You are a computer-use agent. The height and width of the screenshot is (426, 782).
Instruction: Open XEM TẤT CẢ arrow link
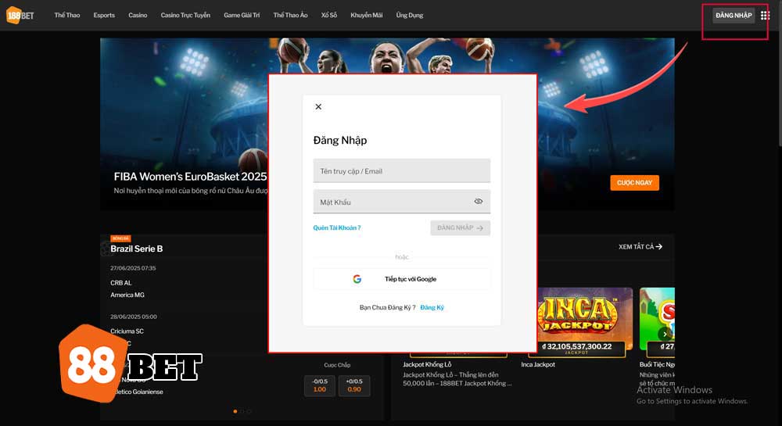[640, 247]
